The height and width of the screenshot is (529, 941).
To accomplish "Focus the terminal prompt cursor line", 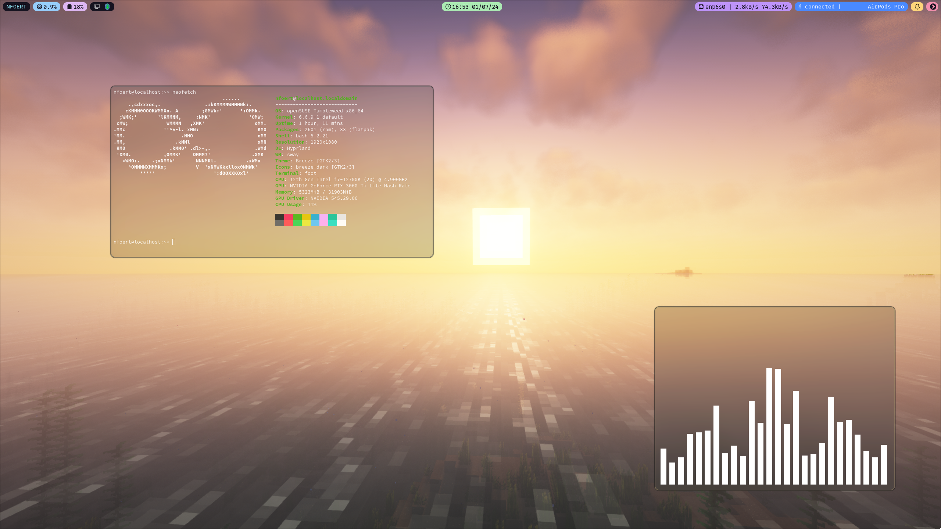I will pos(174,242).
